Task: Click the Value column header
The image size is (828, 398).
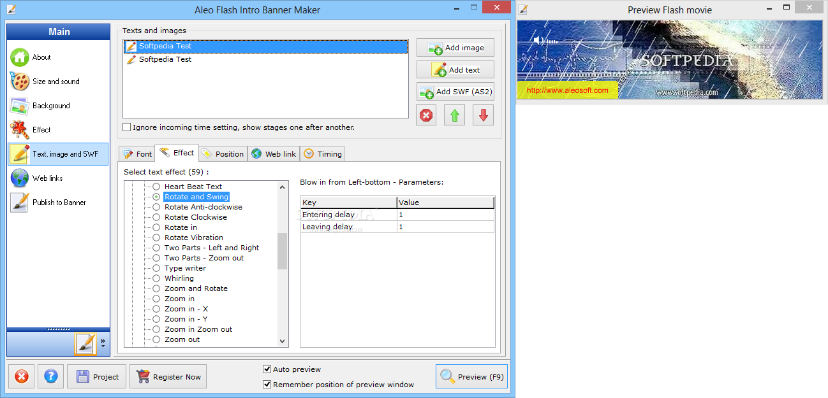Action: [x=445, y=203]
